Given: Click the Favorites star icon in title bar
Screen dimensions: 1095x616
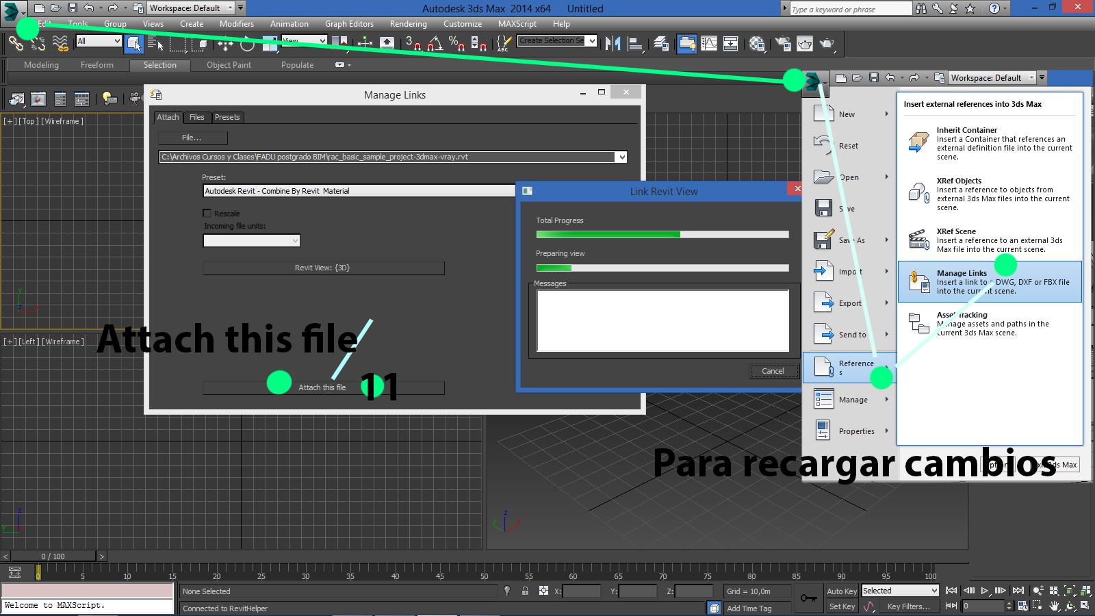Looking at the screenshot, I should click(970, 9).
